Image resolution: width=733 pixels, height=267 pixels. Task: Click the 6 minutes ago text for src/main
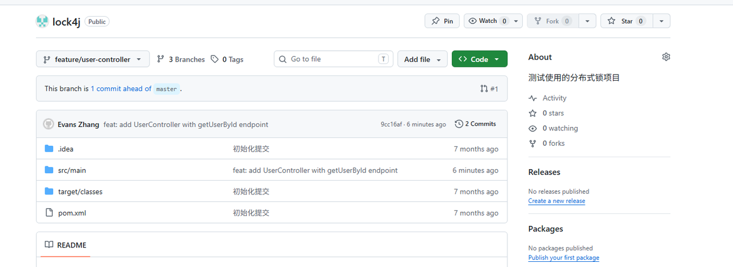475,170
